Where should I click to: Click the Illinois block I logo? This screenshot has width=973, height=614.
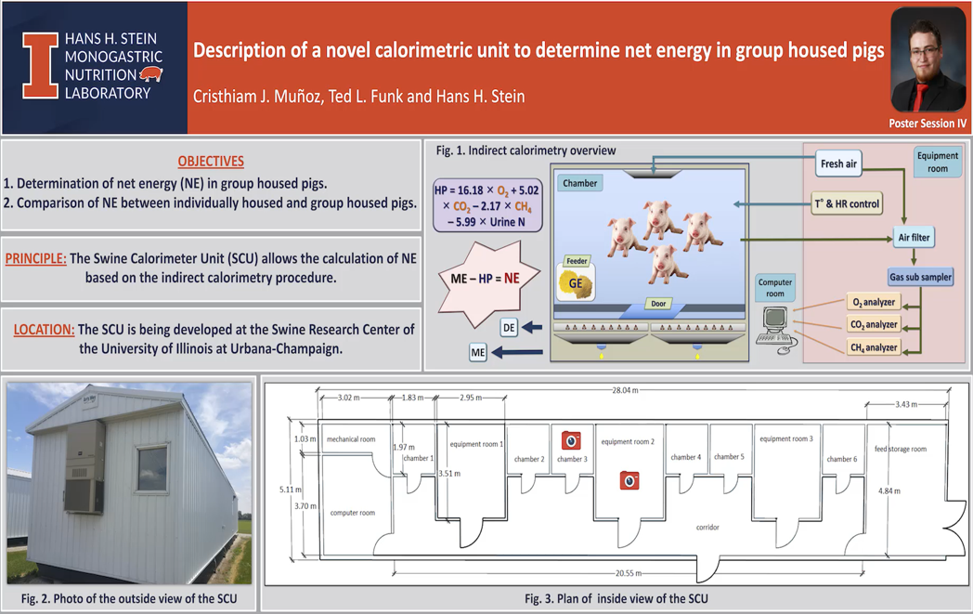coord(40,66)
